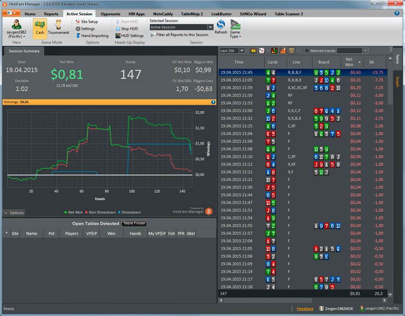Click the orange bar chart icon

283,51
